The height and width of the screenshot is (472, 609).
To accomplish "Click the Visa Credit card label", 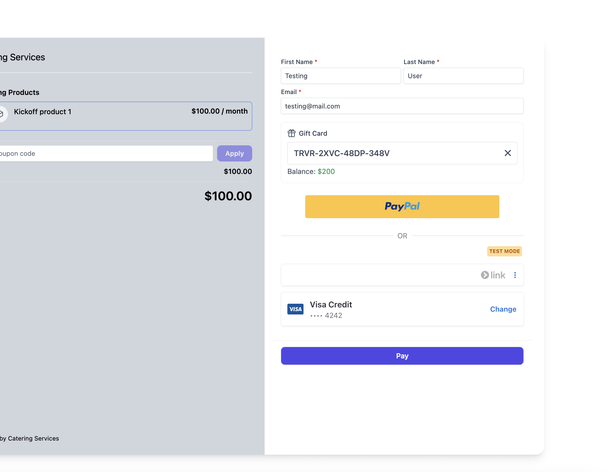I will click(331, 305).
